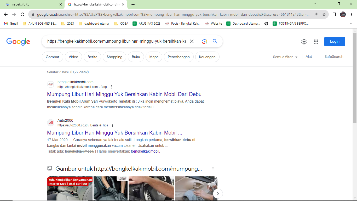The height and width of the screenshot is (201, 357).
Task: Switch to the Inspeksi URL tab
Action: (33, 4)
